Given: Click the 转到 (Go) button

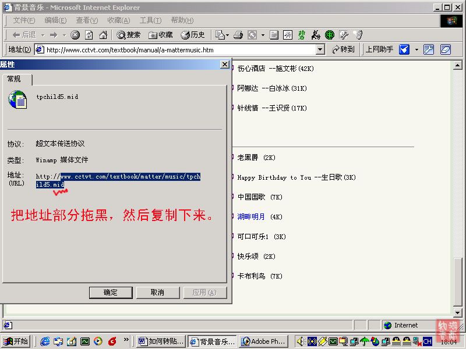Looking at the screenshot, I should point(343,50).
